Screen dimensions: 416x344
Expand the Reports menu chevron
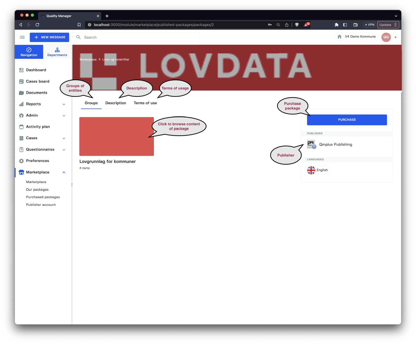coord(64,104)
